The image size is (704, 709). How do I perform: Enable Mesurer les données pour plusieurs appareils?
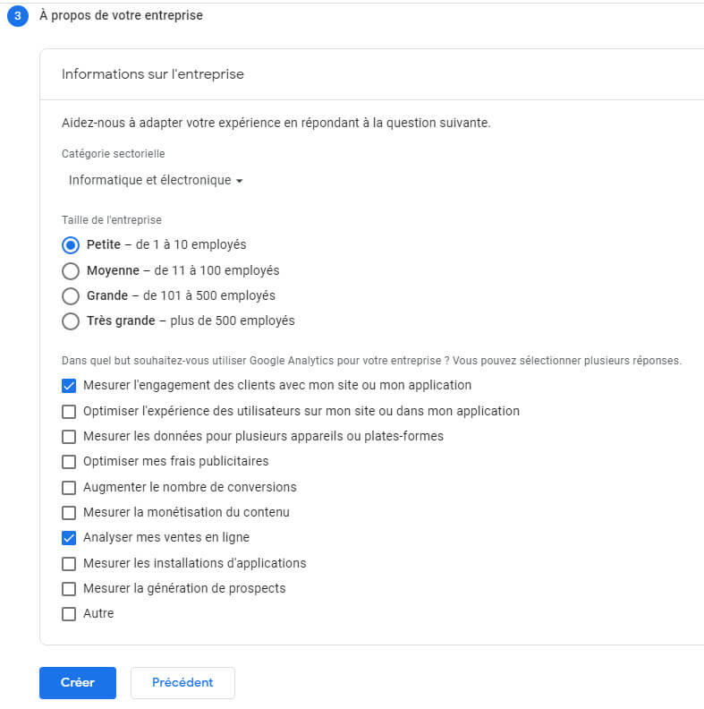click(69, 437)
